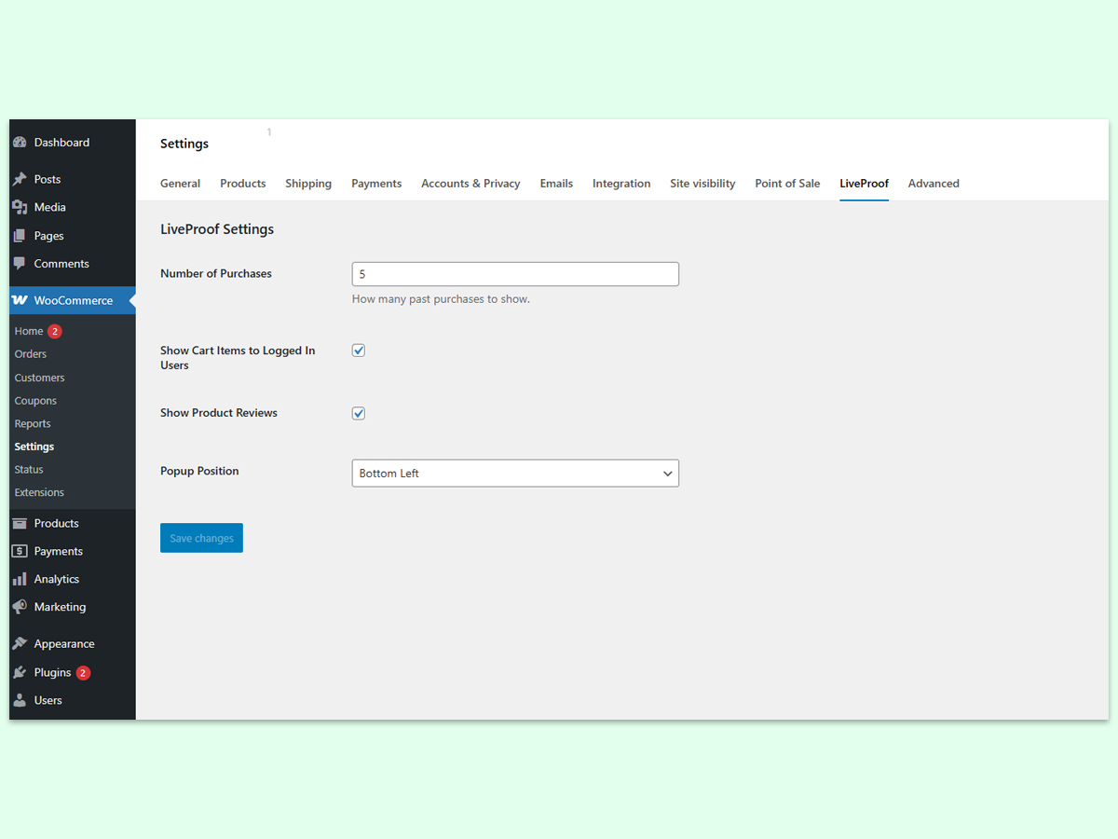Click the Payments dollar icon
This screenshot has width=1118, height=839.
(x=20, y=551)
